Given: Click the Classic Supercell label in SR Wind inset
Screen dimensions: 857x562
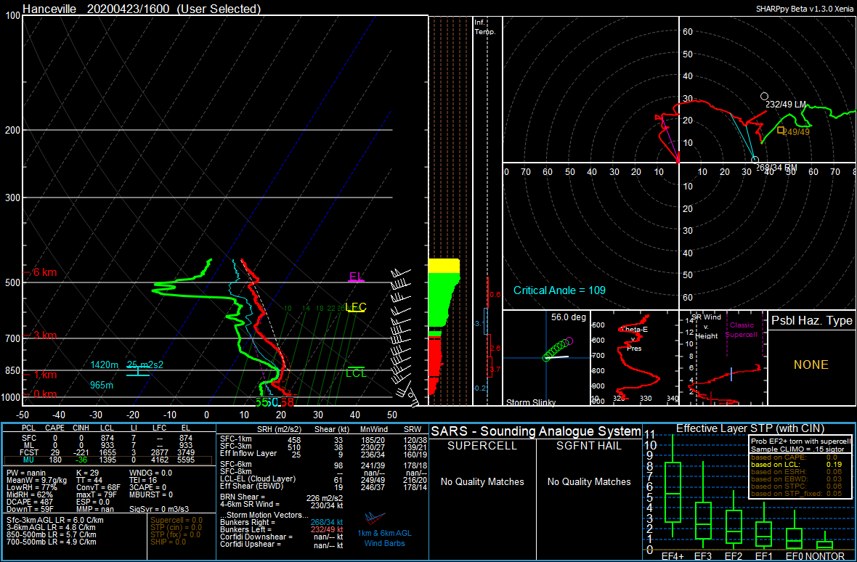Looking at the screenshot, I should [743, 330].
